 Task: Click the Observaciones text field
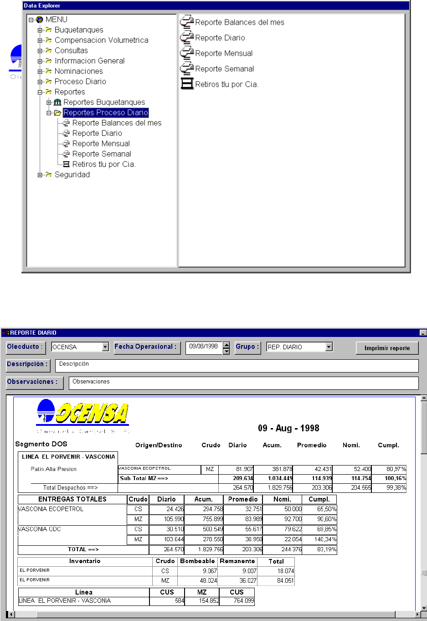tap(244, 383)
